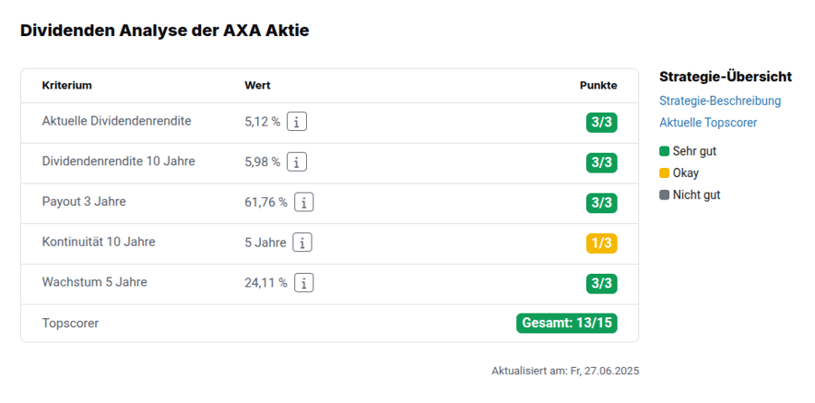This screenshot has width=815, height=403.
Task: Click the green Sehr gut legend swatch
Action: pos(665,151)
